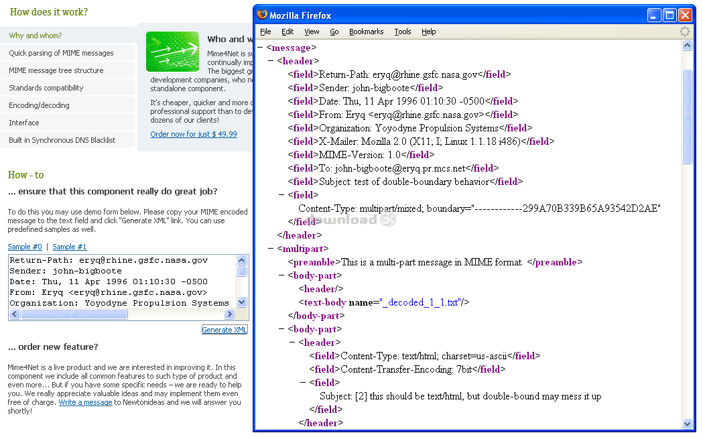Click the Firefox logo icon in title bar
Viewport: 703px width, 437px height.
coord(262,15)
